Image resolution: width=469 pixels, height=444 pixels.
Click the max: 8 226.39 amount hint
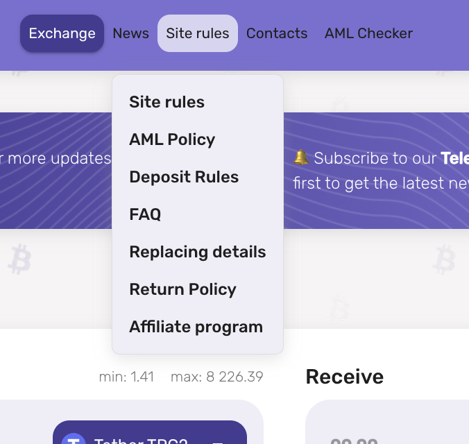click(217, 377)
